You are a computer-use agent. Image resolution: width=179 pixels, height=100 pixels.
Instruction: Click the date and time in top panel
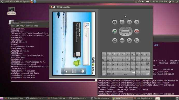click(159, 2)
